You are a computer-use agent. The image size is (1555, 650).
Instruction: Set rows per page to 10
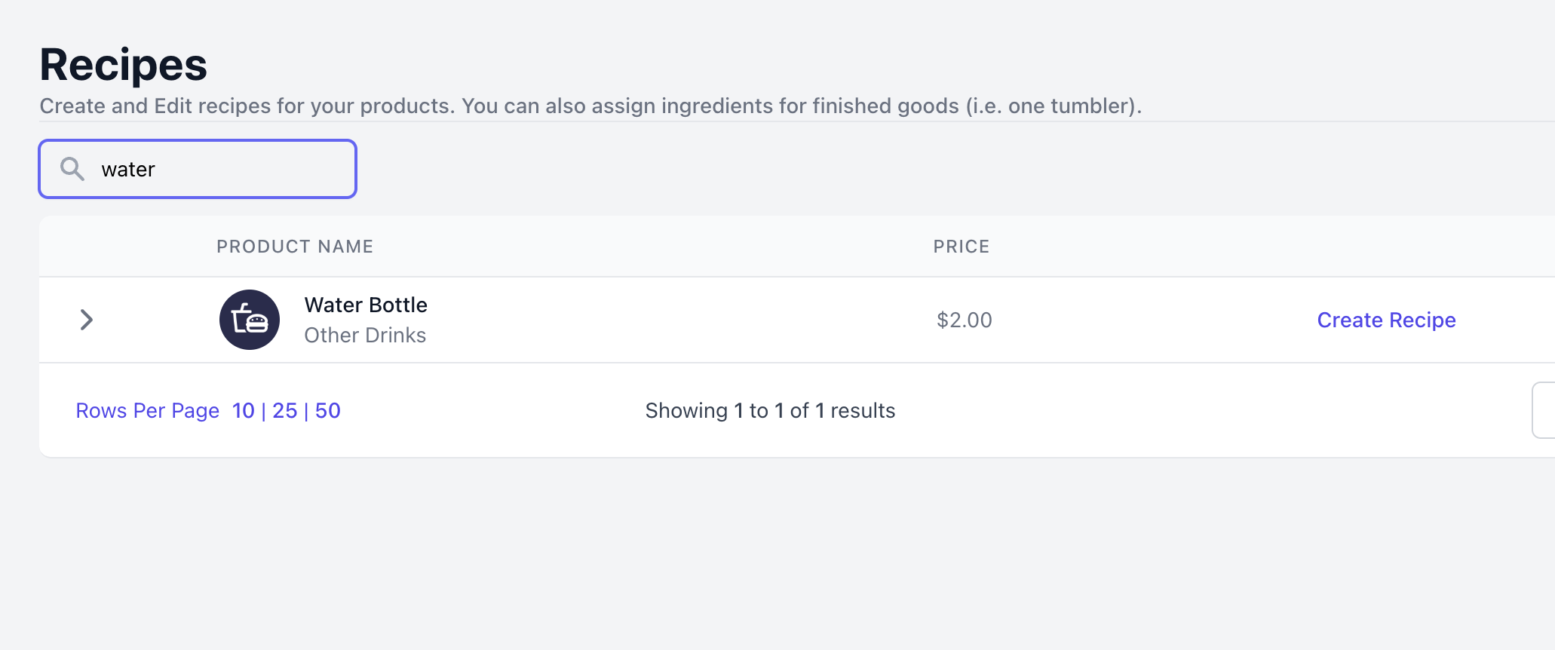point(243,411)
